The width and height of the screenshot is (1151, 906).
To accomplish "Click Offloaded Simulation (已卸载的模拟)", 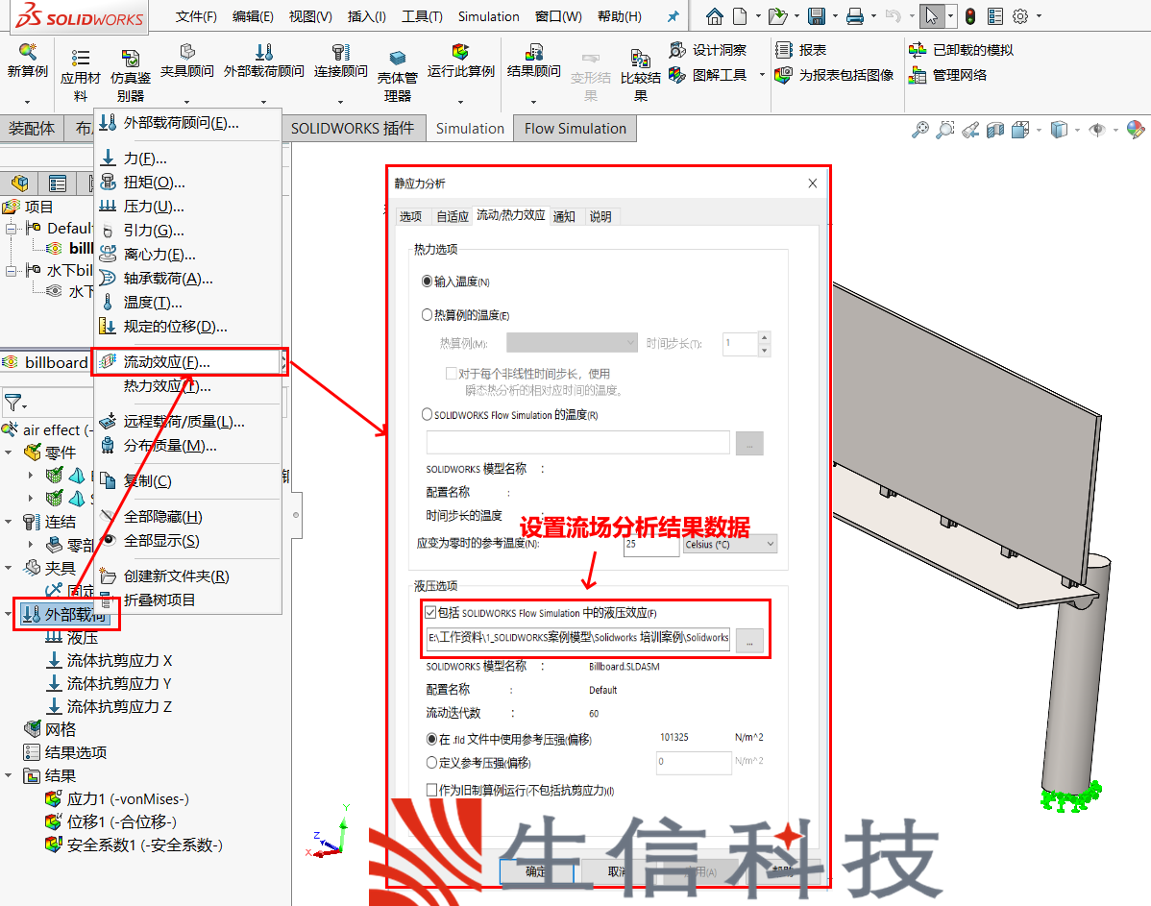I will tap(961, 50).
